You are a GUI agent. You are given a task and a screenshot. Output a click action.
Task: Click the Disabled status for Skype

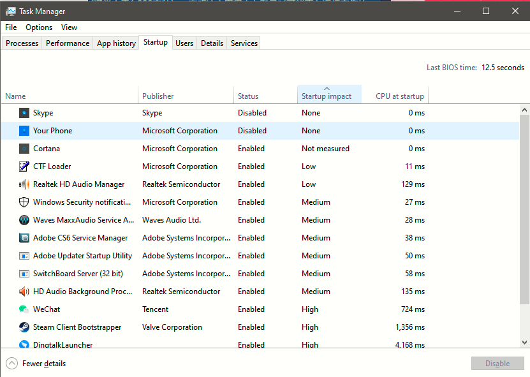click(x=252, y=113)
